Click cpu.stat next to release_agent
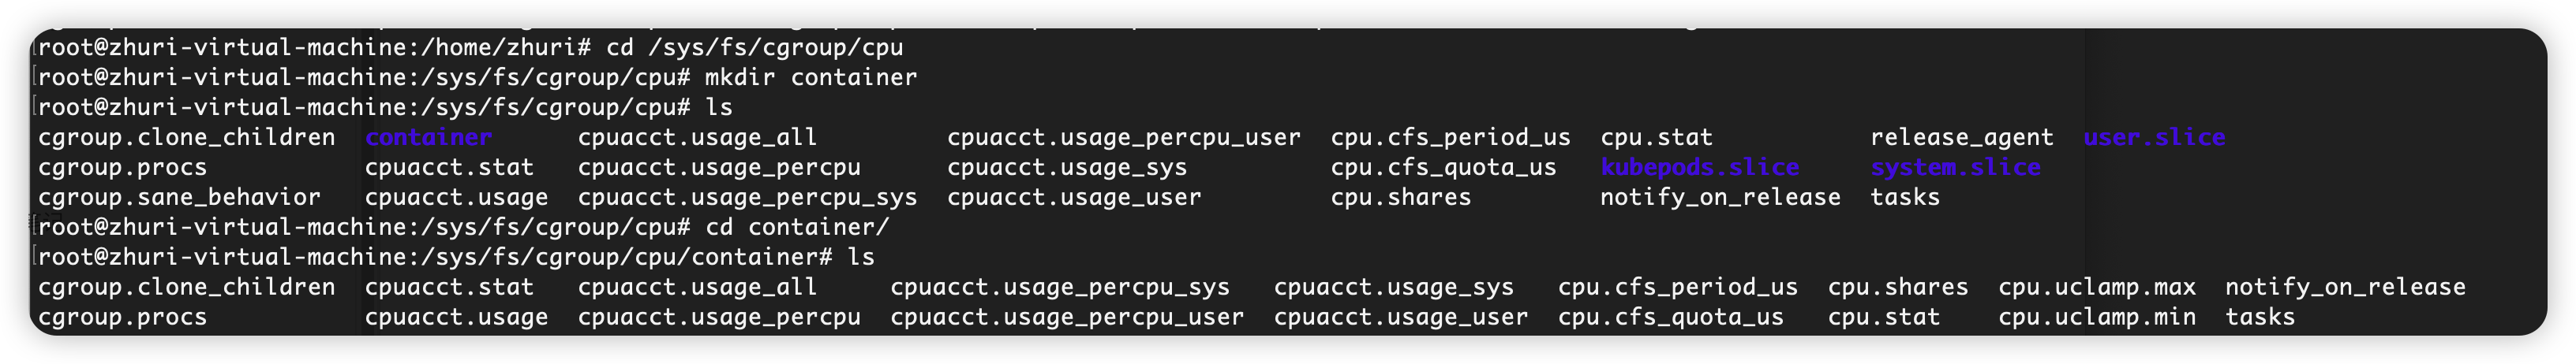The image size is (2576, 364). [1656, 138]
